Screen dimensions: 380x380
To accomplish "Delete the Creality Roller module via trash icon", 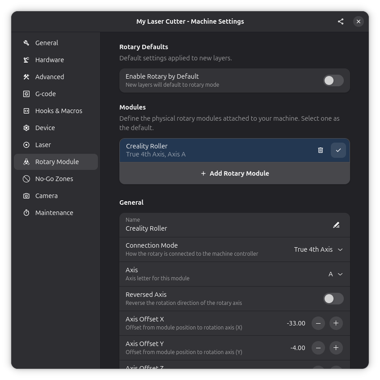I will (321, 150).
